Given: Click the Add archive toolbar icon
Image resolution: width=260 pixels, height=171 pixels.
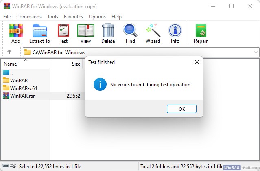Looking at the screenshot, I should [x=16, y=31].
